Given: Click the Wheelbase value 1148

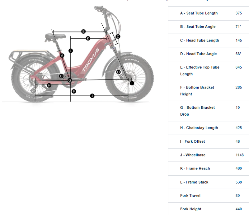Looking at the screenshot, I should pyautogui.click(x=240, y=155).
